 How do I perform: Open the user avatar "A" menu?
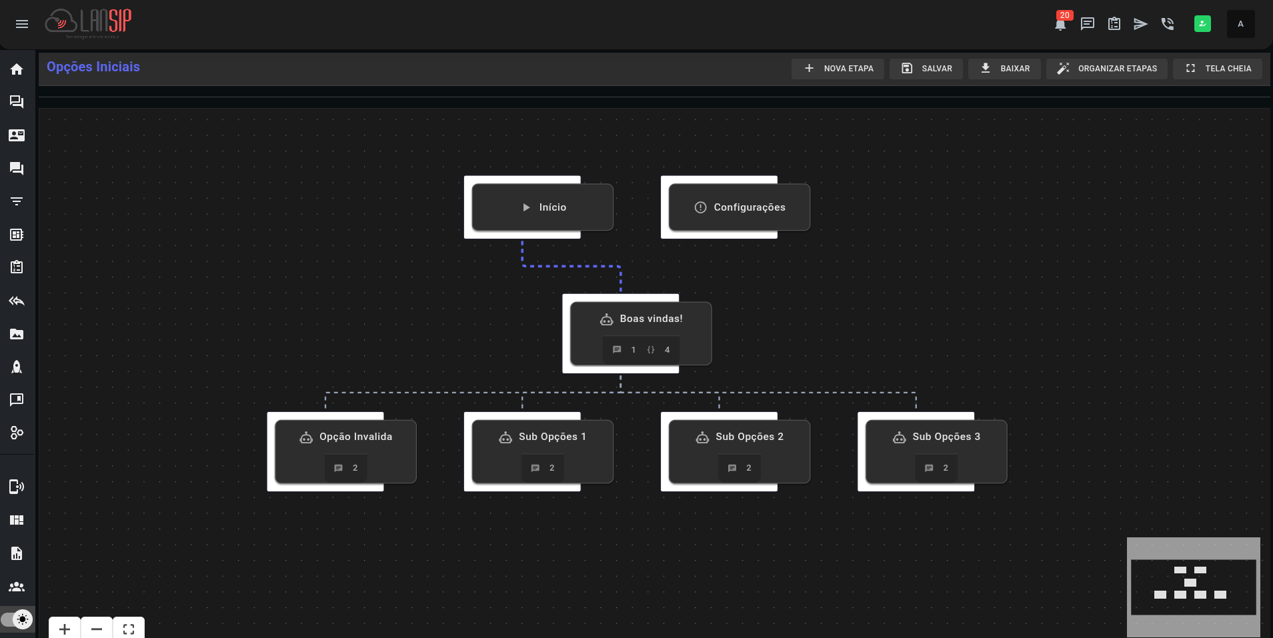pos(1240,24)
